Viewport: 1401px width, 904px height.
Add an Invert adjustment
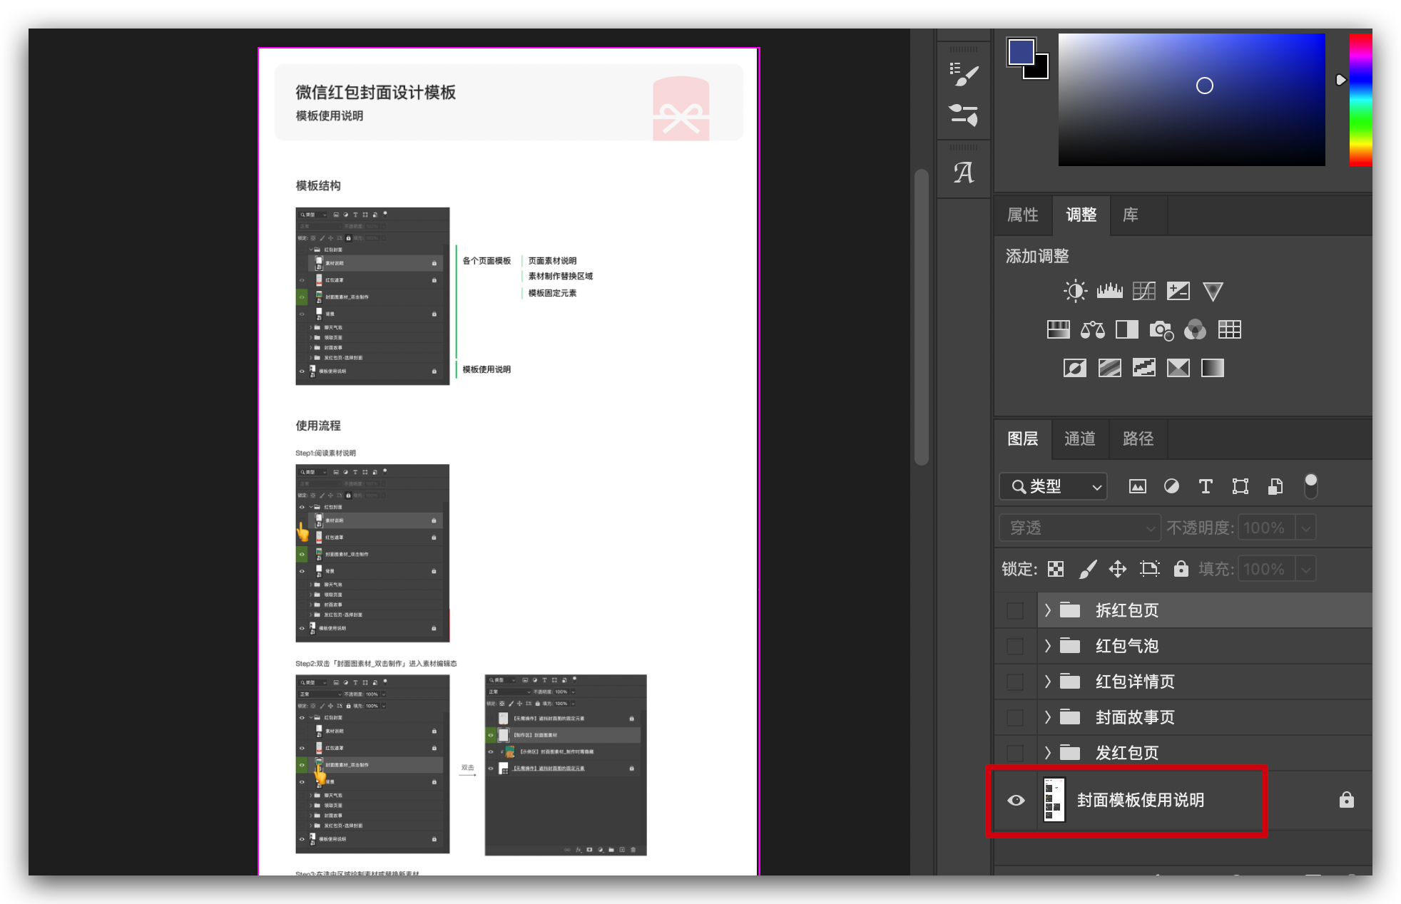coord(1075,368)
